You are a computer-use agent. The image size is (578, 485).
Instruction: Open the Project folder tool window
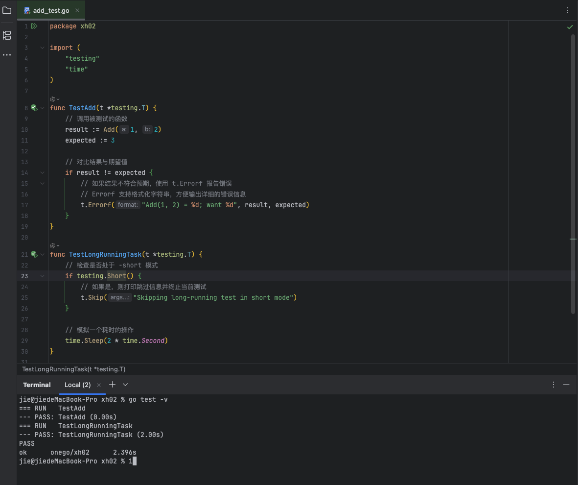click(x=7, y=10)
